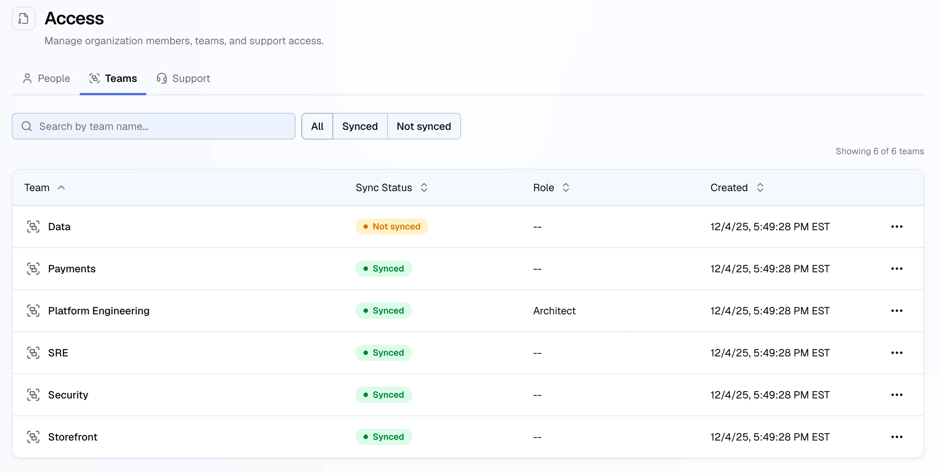Filter teams by Not synced

(x=424, y=126)
